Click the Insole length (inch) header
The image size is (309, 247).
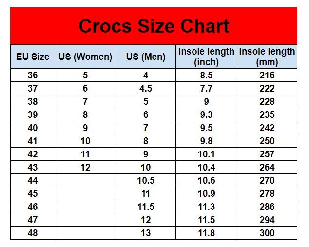[x=206, y=57]
